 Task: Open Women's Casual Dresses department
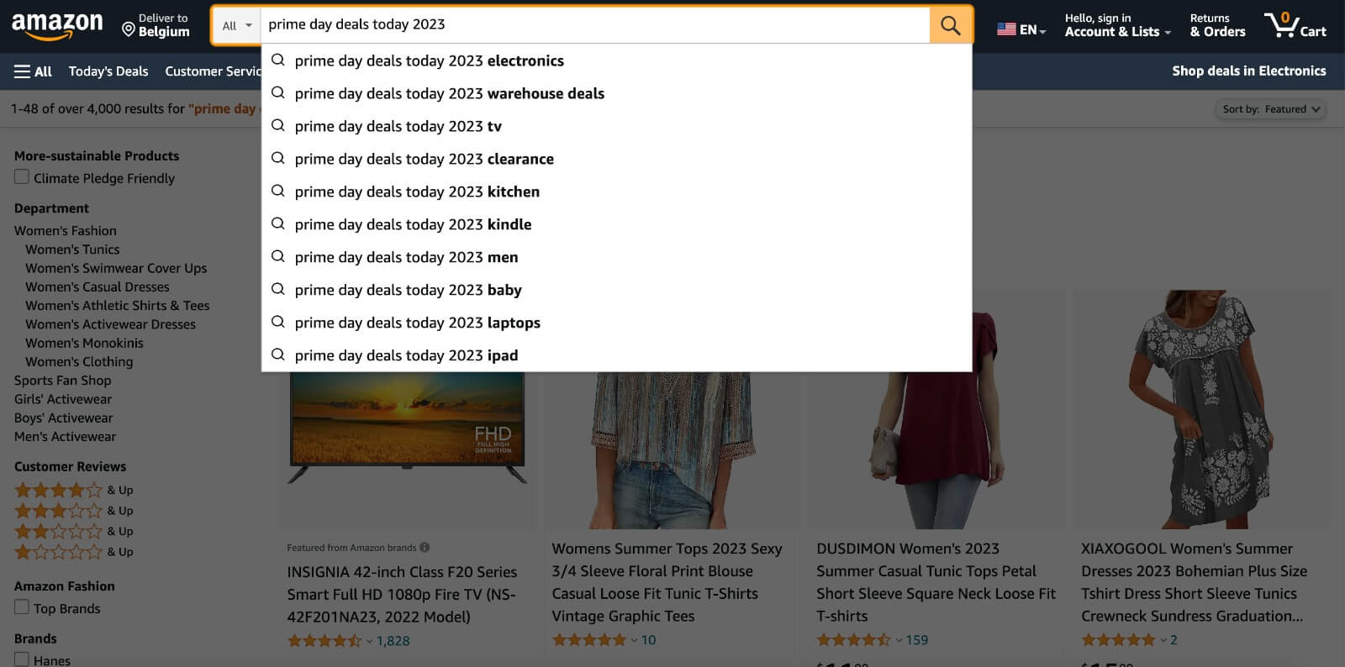point(98,286)
